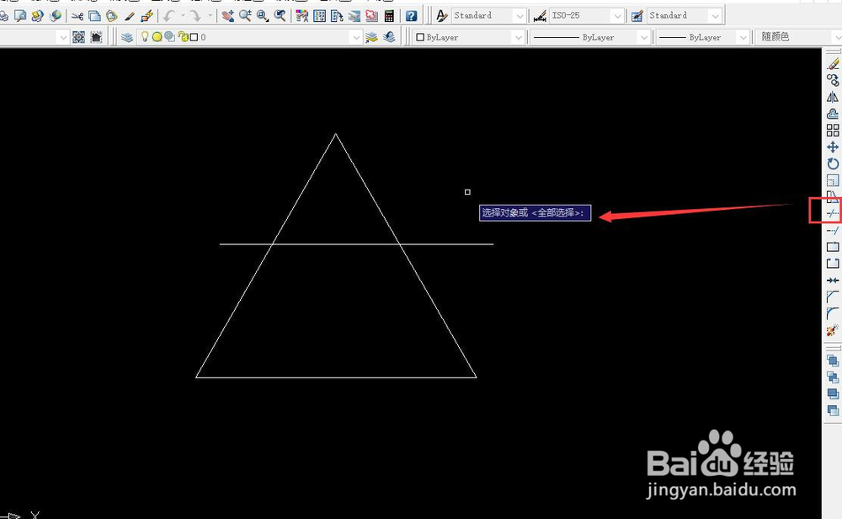Select the Match Properties brush icon
The height and width of the screenshot is (519, 842).
pyautogui.click(x=129, y=15)
